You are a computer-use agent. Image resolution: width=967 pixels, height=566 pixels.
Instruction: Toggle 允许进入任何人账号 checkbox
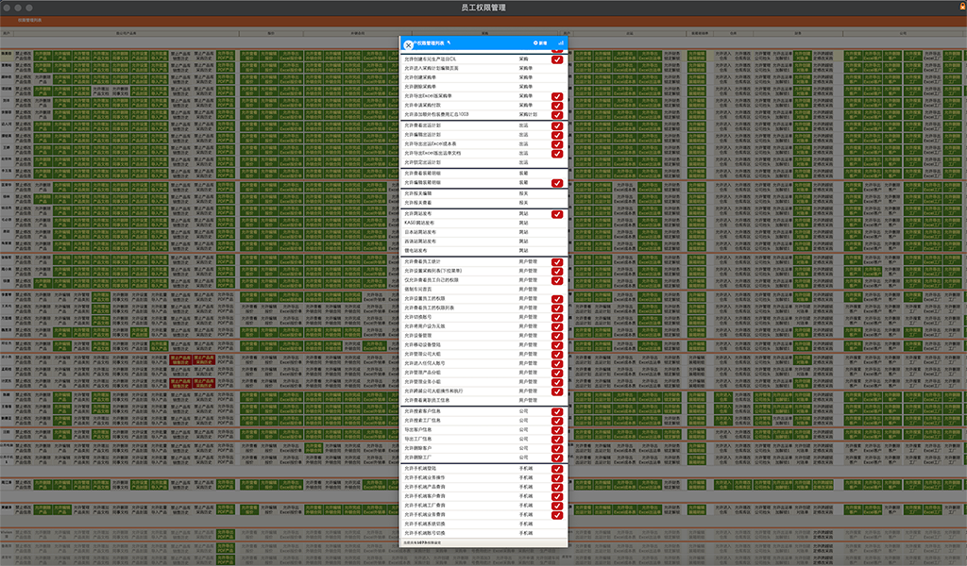pyautogui.click(x=557, y=363)
